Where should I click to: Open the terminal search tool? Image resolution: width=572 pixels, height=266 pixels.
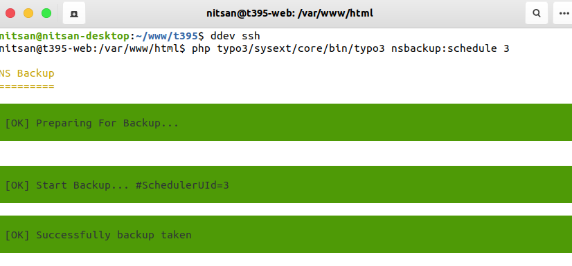(536, 13)
